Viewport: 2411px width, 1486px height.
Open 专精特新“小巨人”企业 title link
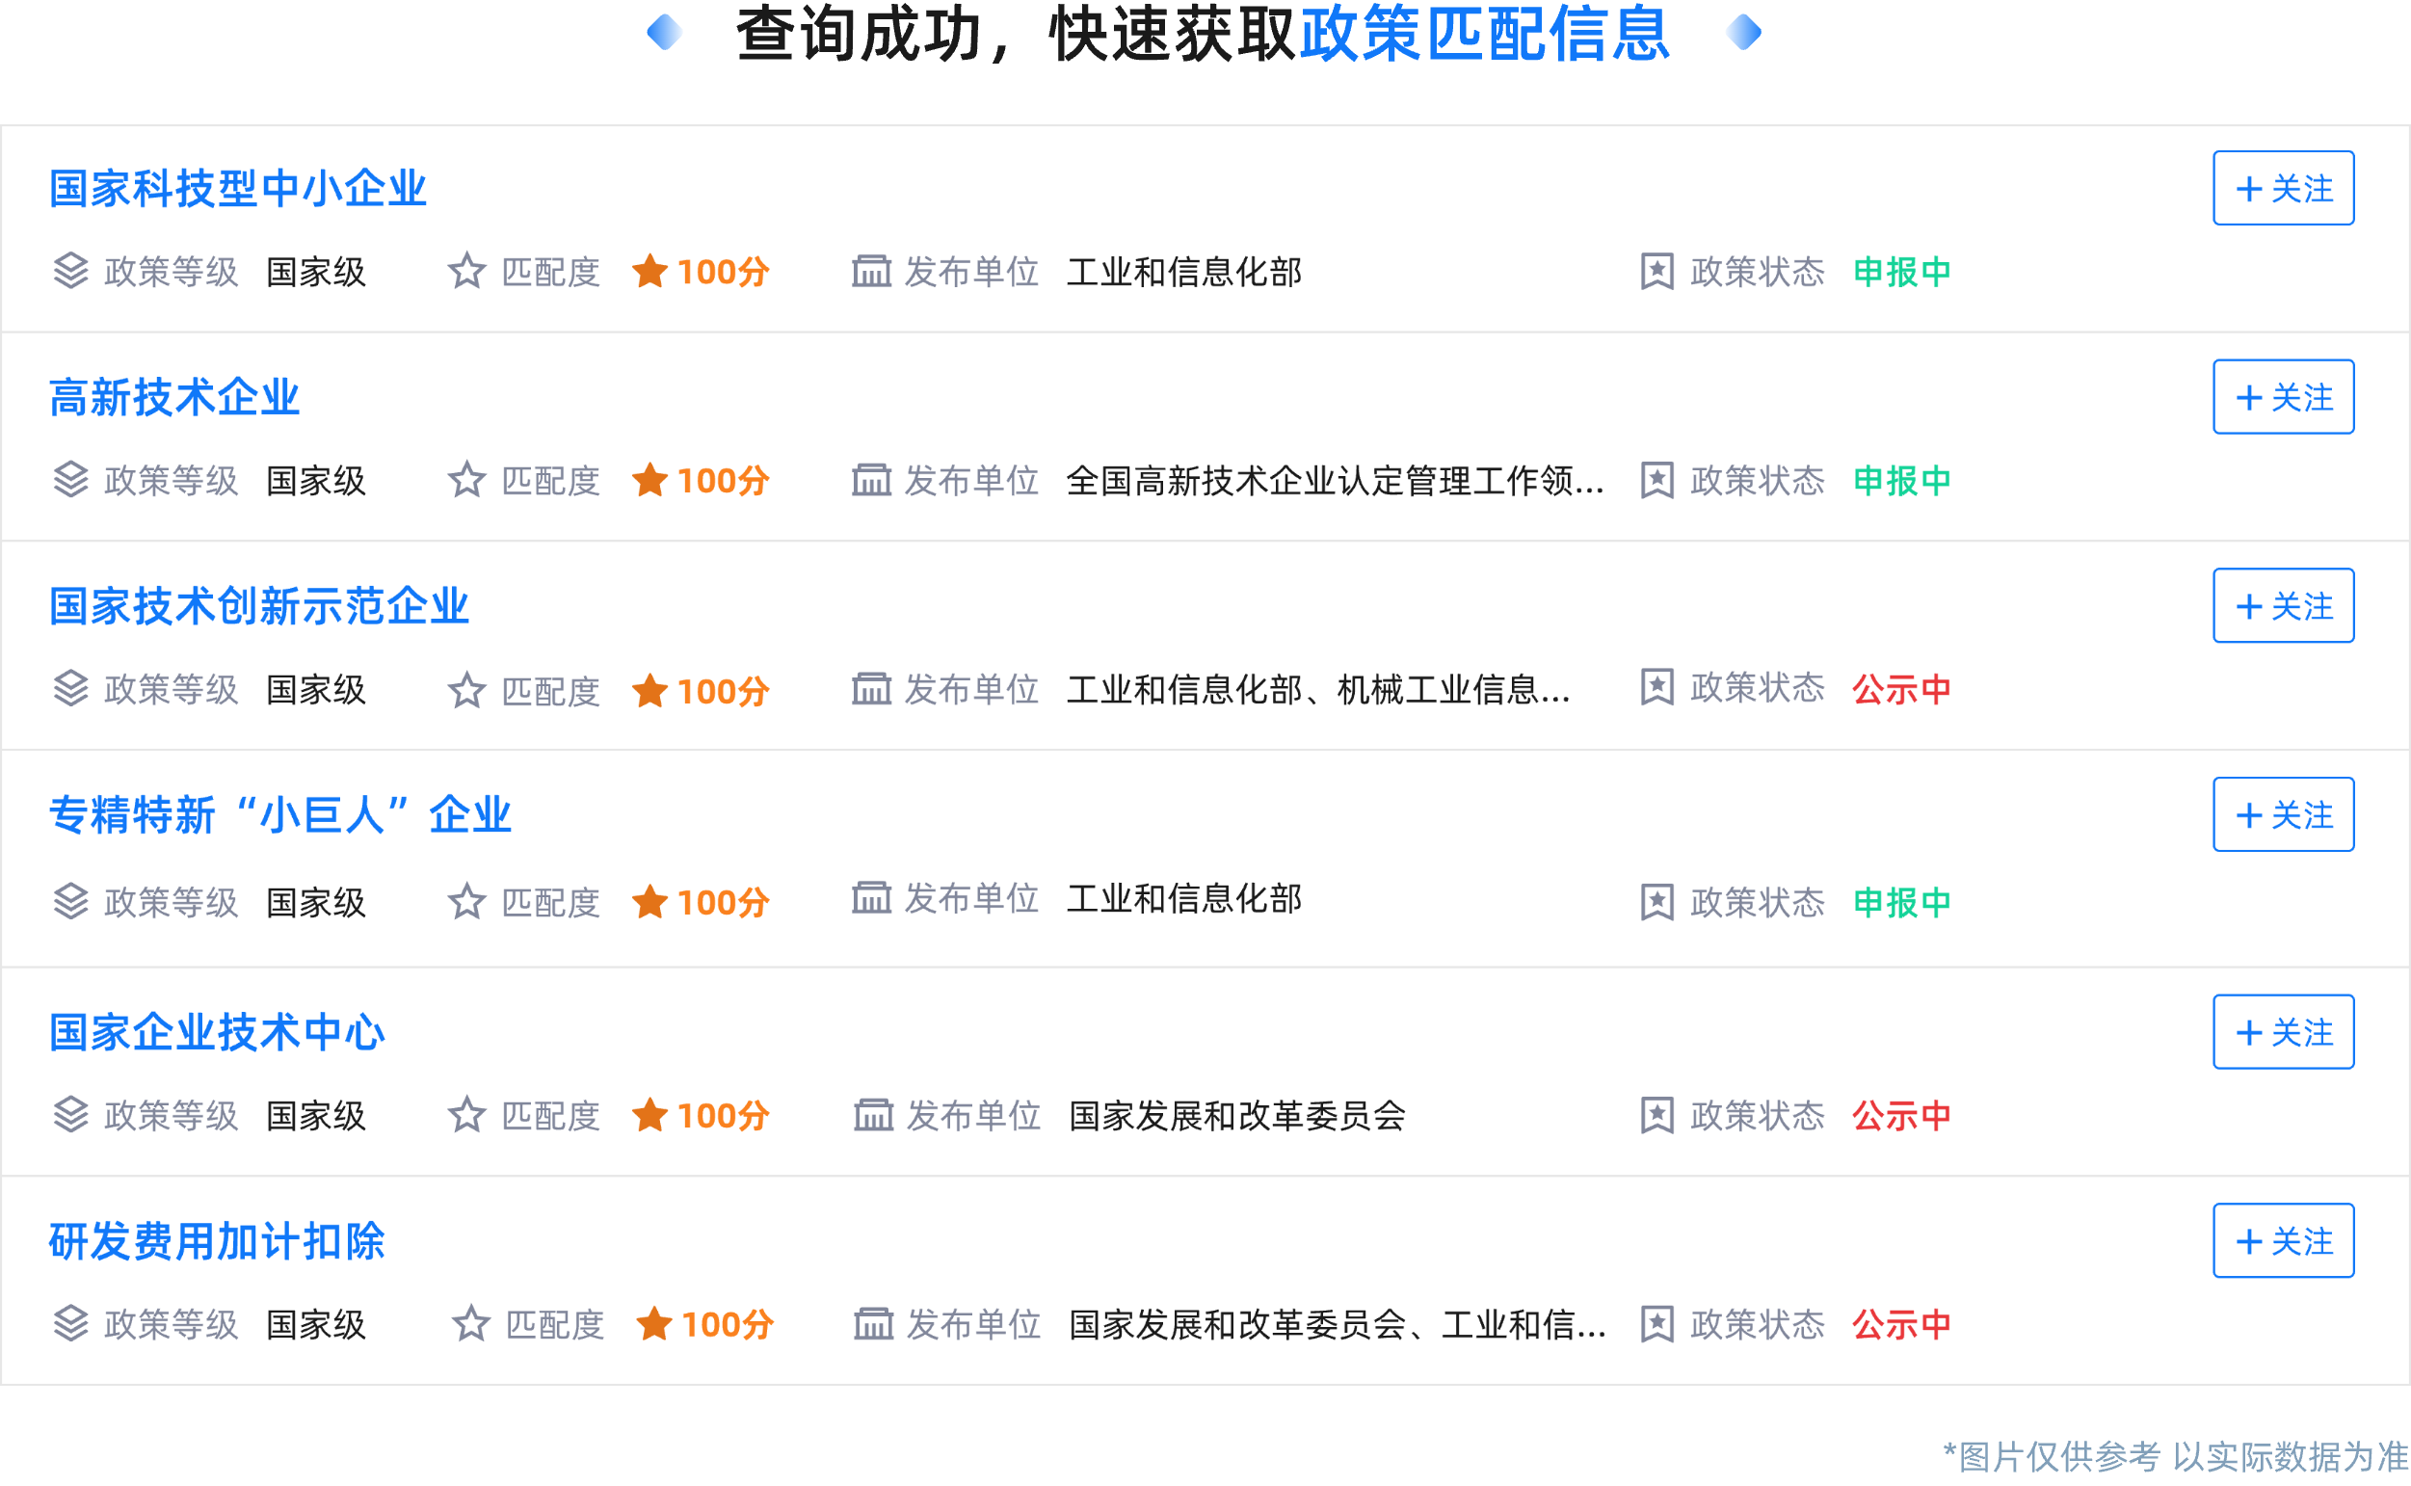[280, 815]
